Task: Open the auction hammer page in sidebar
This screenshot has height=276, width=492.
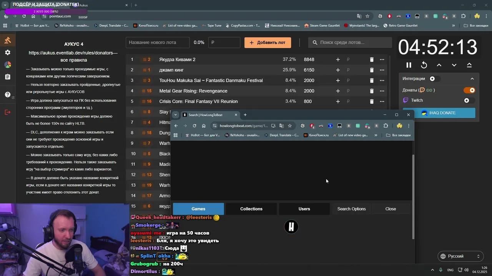Action: 8,40
